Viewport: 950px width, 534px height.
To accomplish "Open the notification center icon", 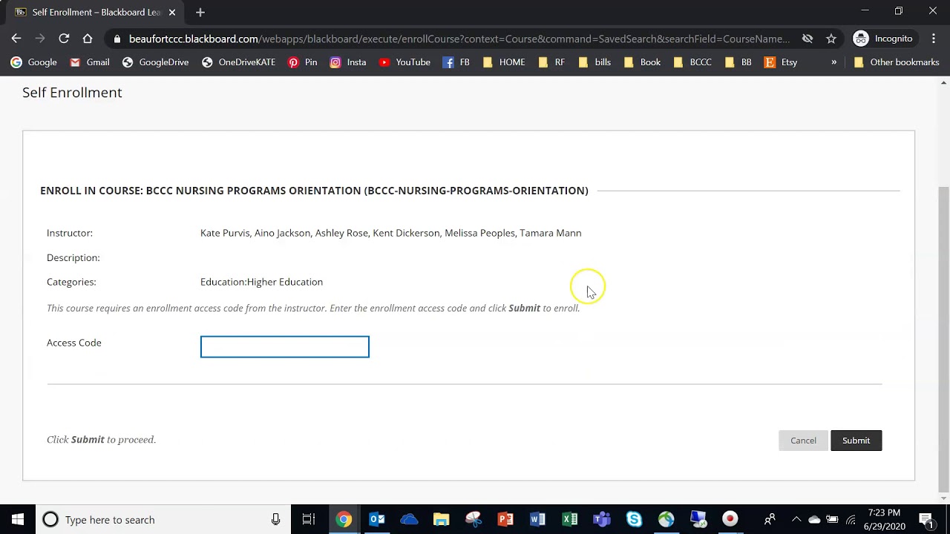I will pos(926,519).
